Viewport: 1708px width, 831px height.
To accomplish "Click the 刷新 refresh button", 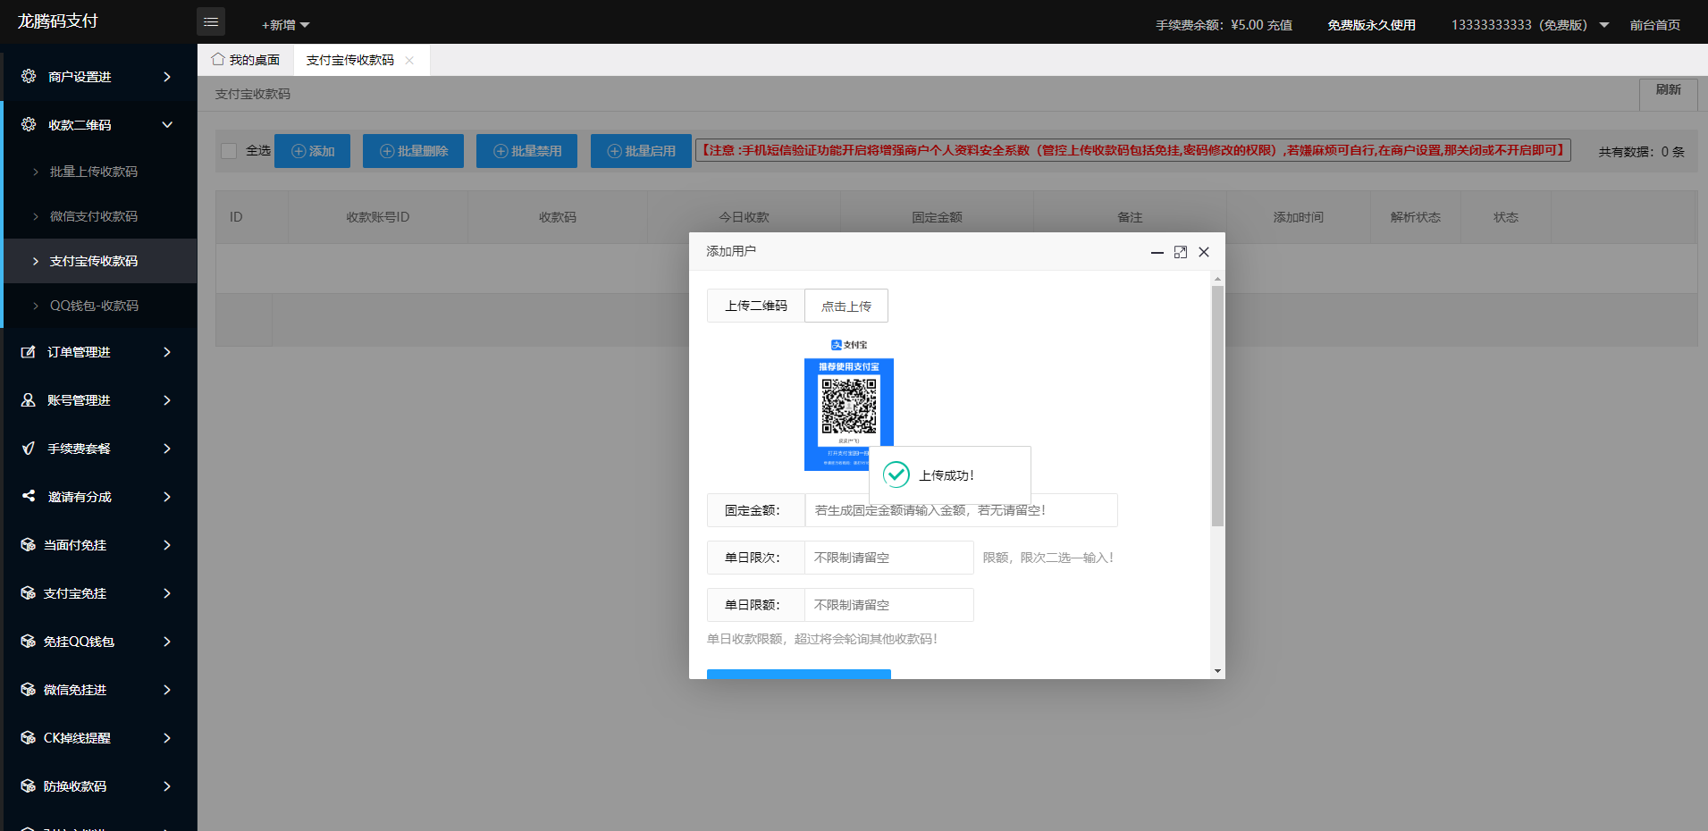I will pyautogui.click(x=1668, y=93).
